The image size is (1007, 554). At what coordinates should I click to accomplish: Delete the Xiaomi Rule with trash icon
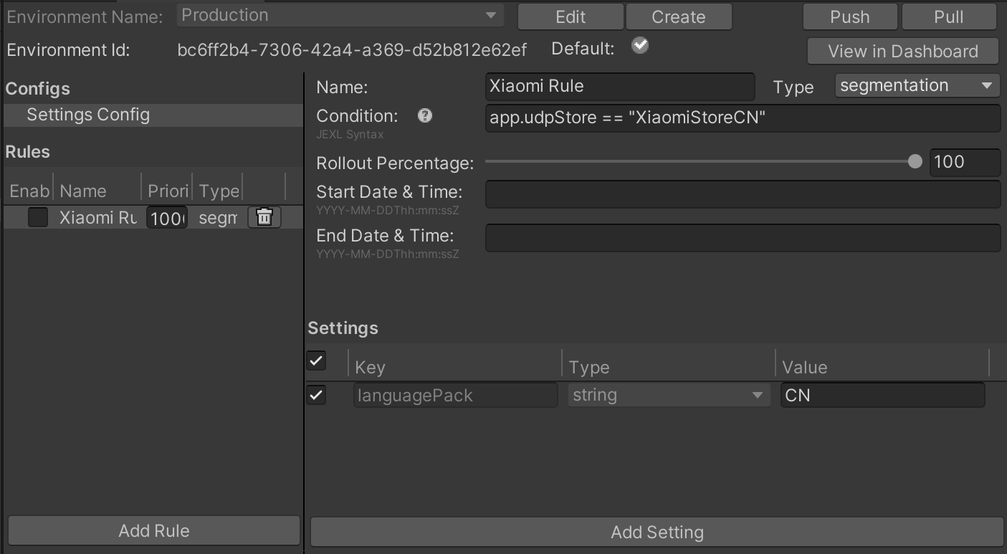coord(264,217)
